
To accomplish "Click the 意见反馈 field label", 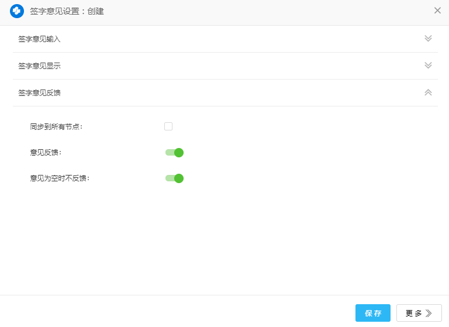I will 46,153.
